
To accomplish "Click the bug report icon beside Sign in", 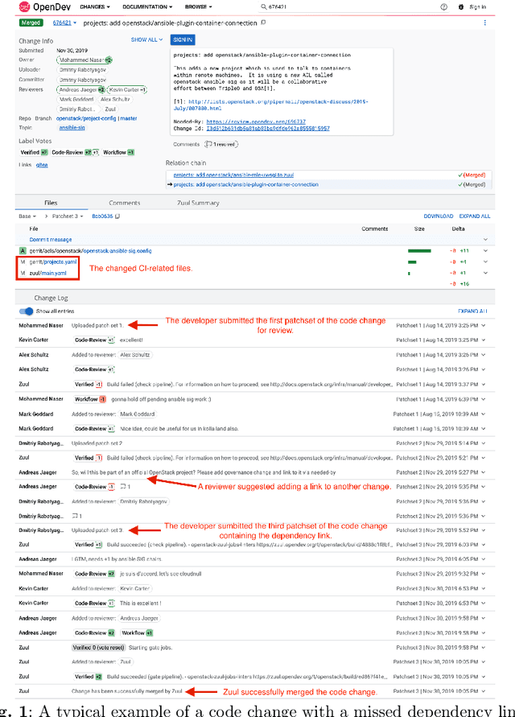I will tap(461, 7).
